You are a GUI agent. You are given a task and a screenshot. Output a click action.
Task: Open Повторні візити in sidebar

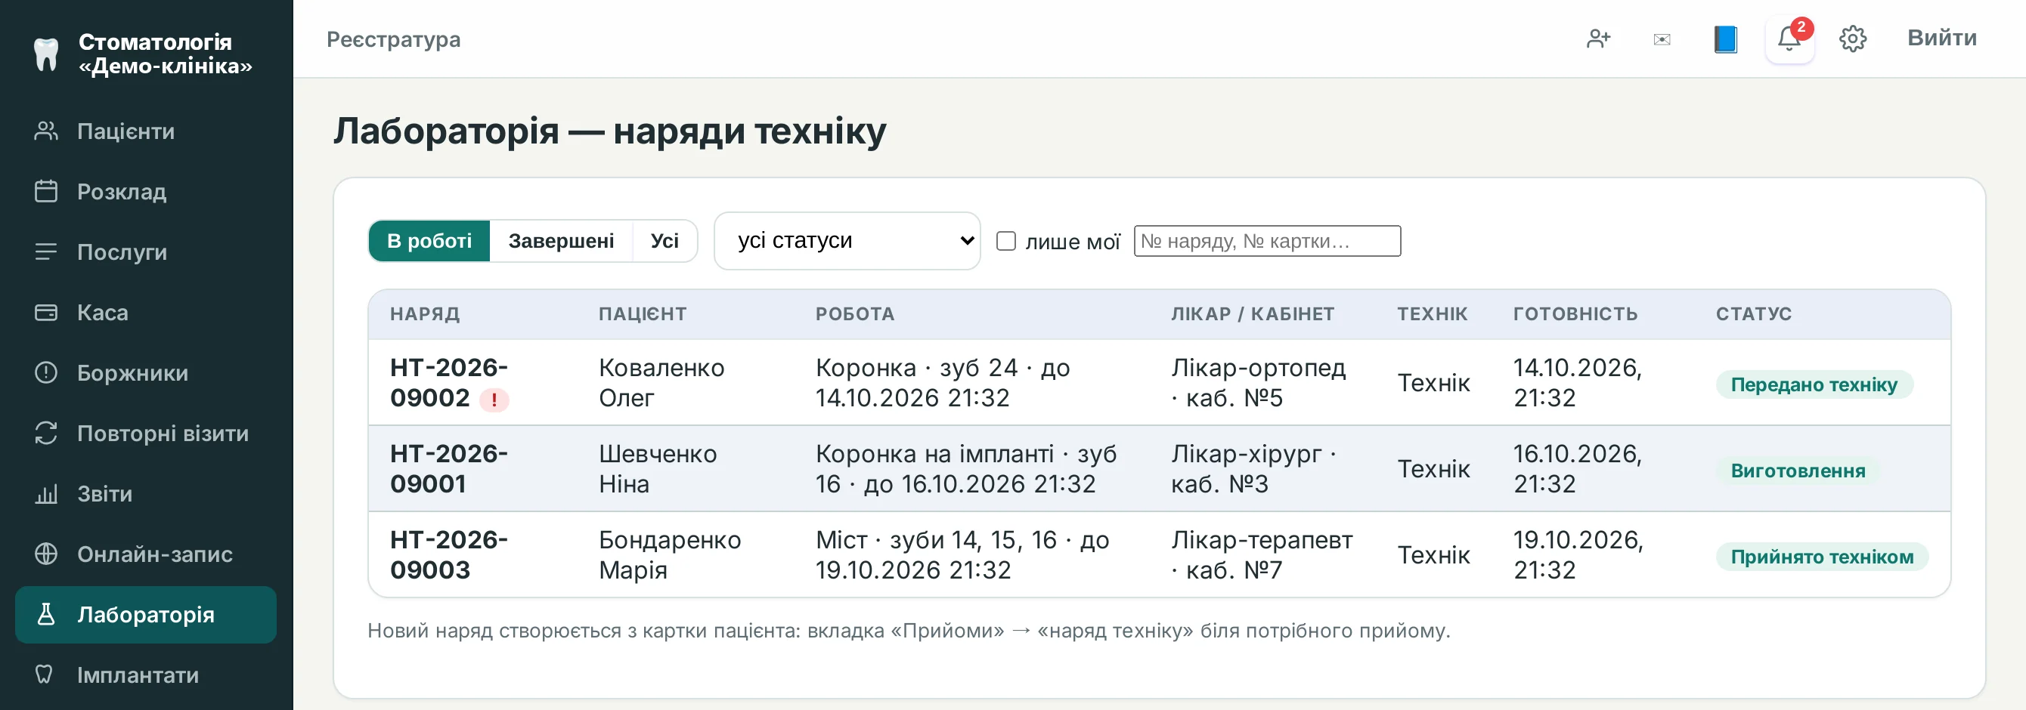pyautogui.click(x=145, y=434)
